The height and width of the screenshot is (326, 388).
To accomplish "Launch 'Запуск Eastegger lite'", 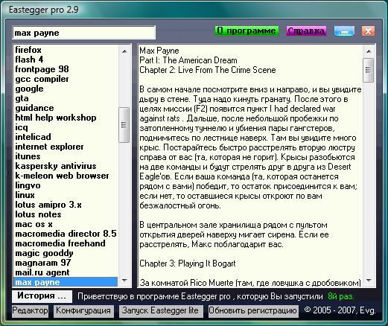I will tap(161, 310).
